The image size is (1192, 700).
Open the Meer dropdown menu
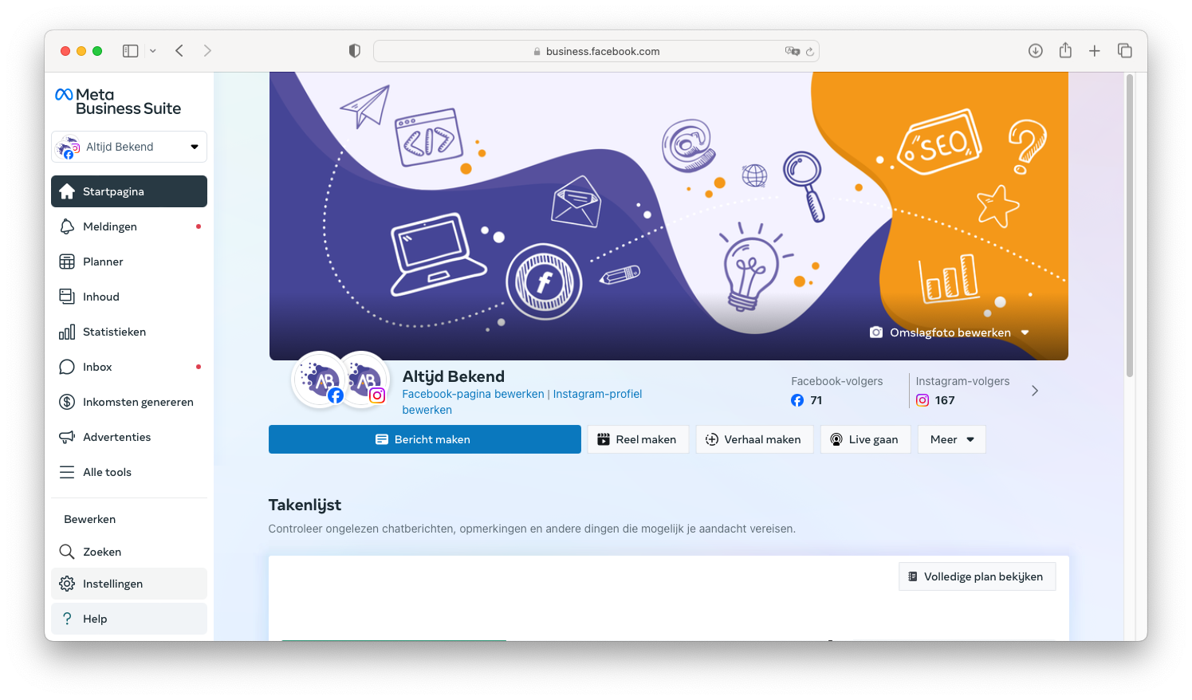[x=952, y=439]
